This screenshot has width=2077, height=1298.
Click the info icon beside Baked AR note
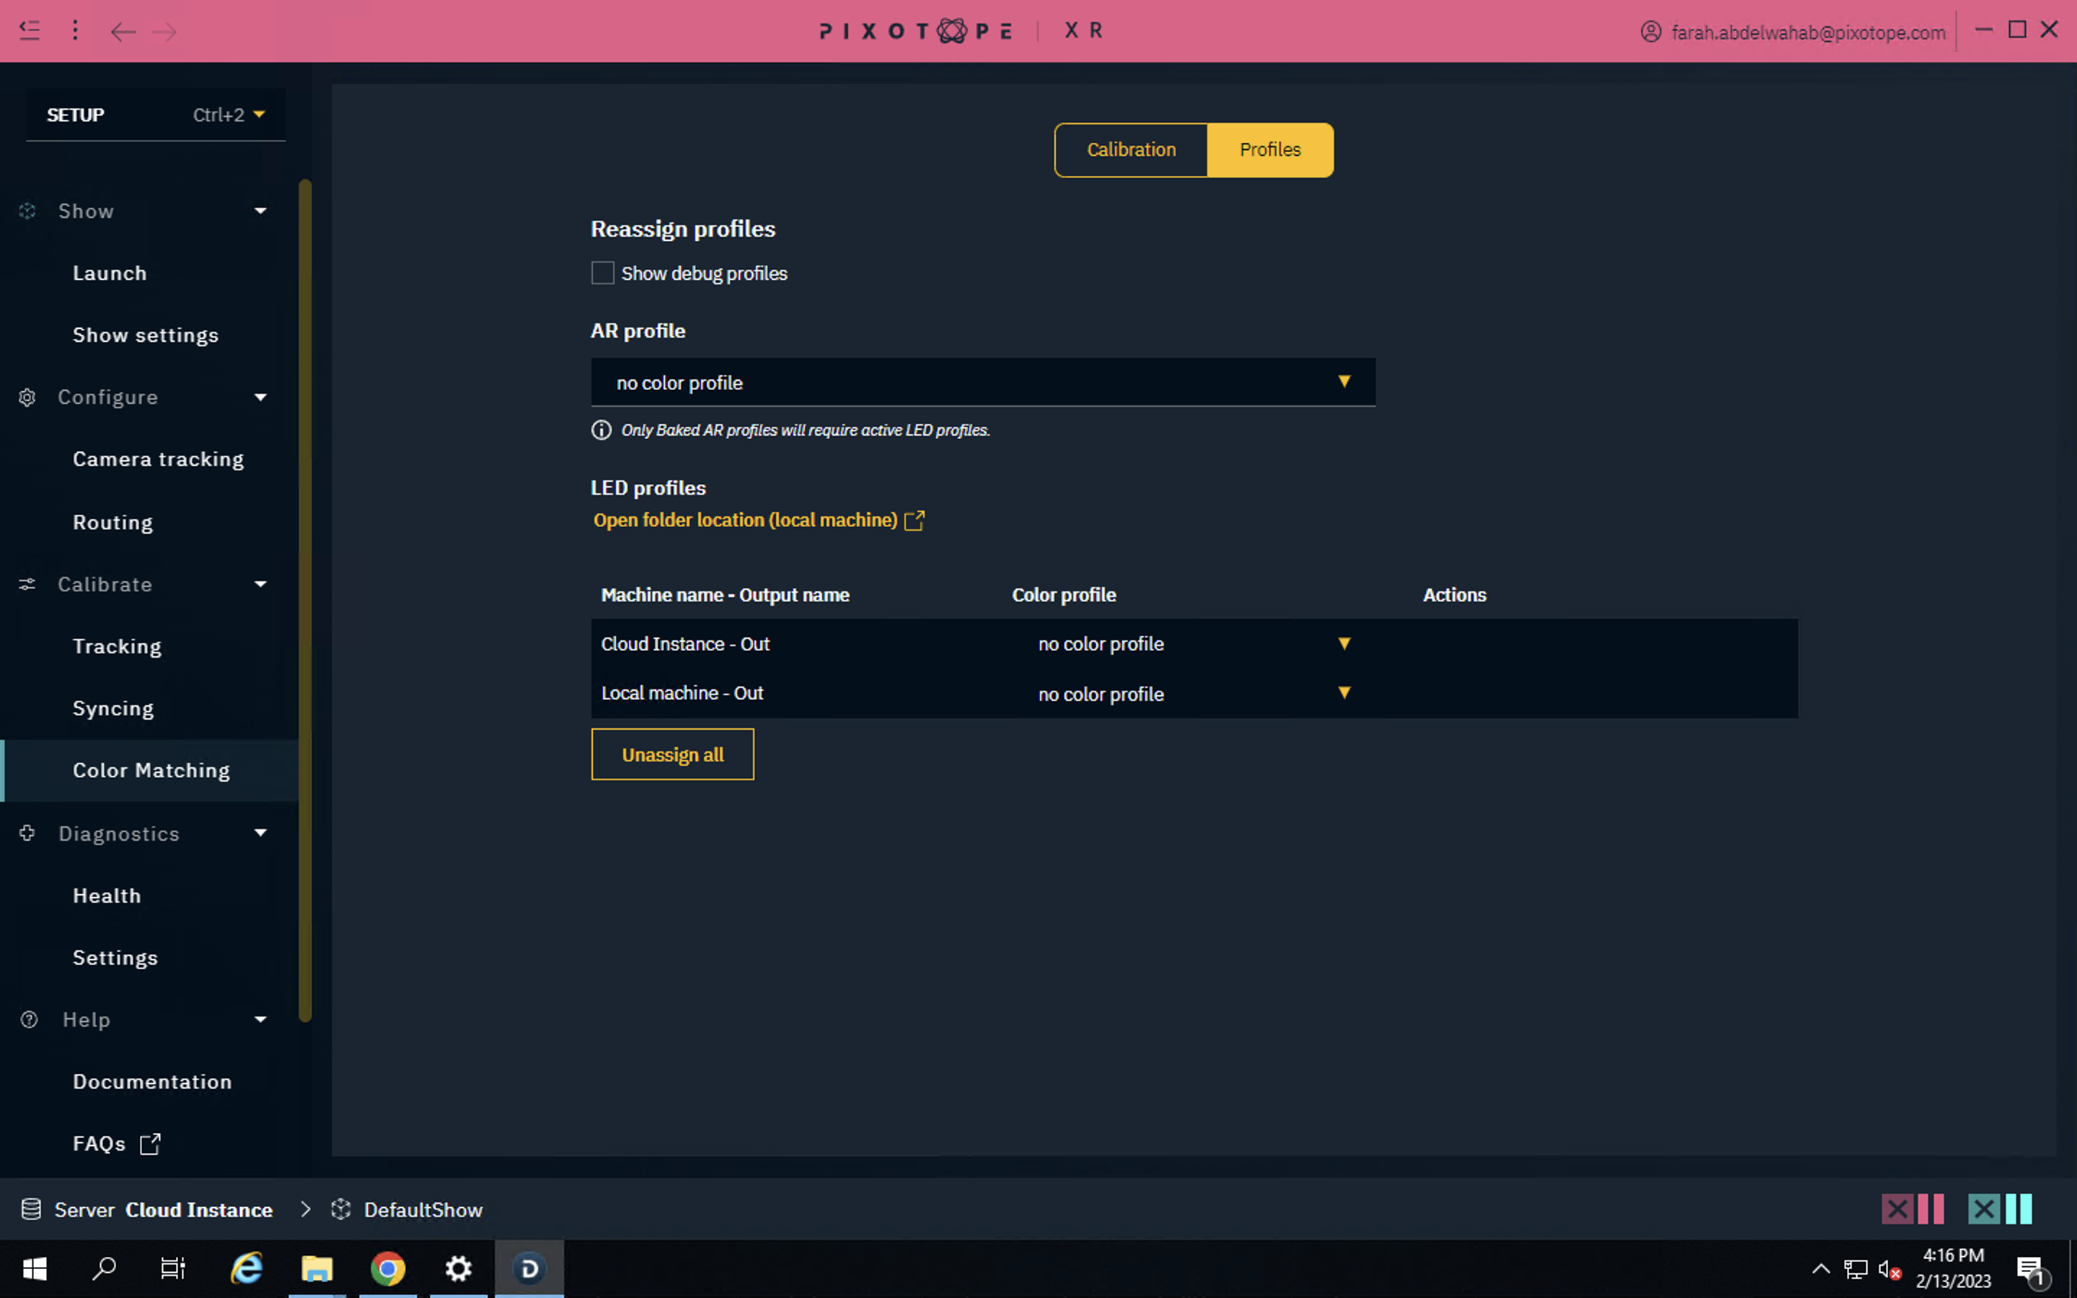point(601,430)
